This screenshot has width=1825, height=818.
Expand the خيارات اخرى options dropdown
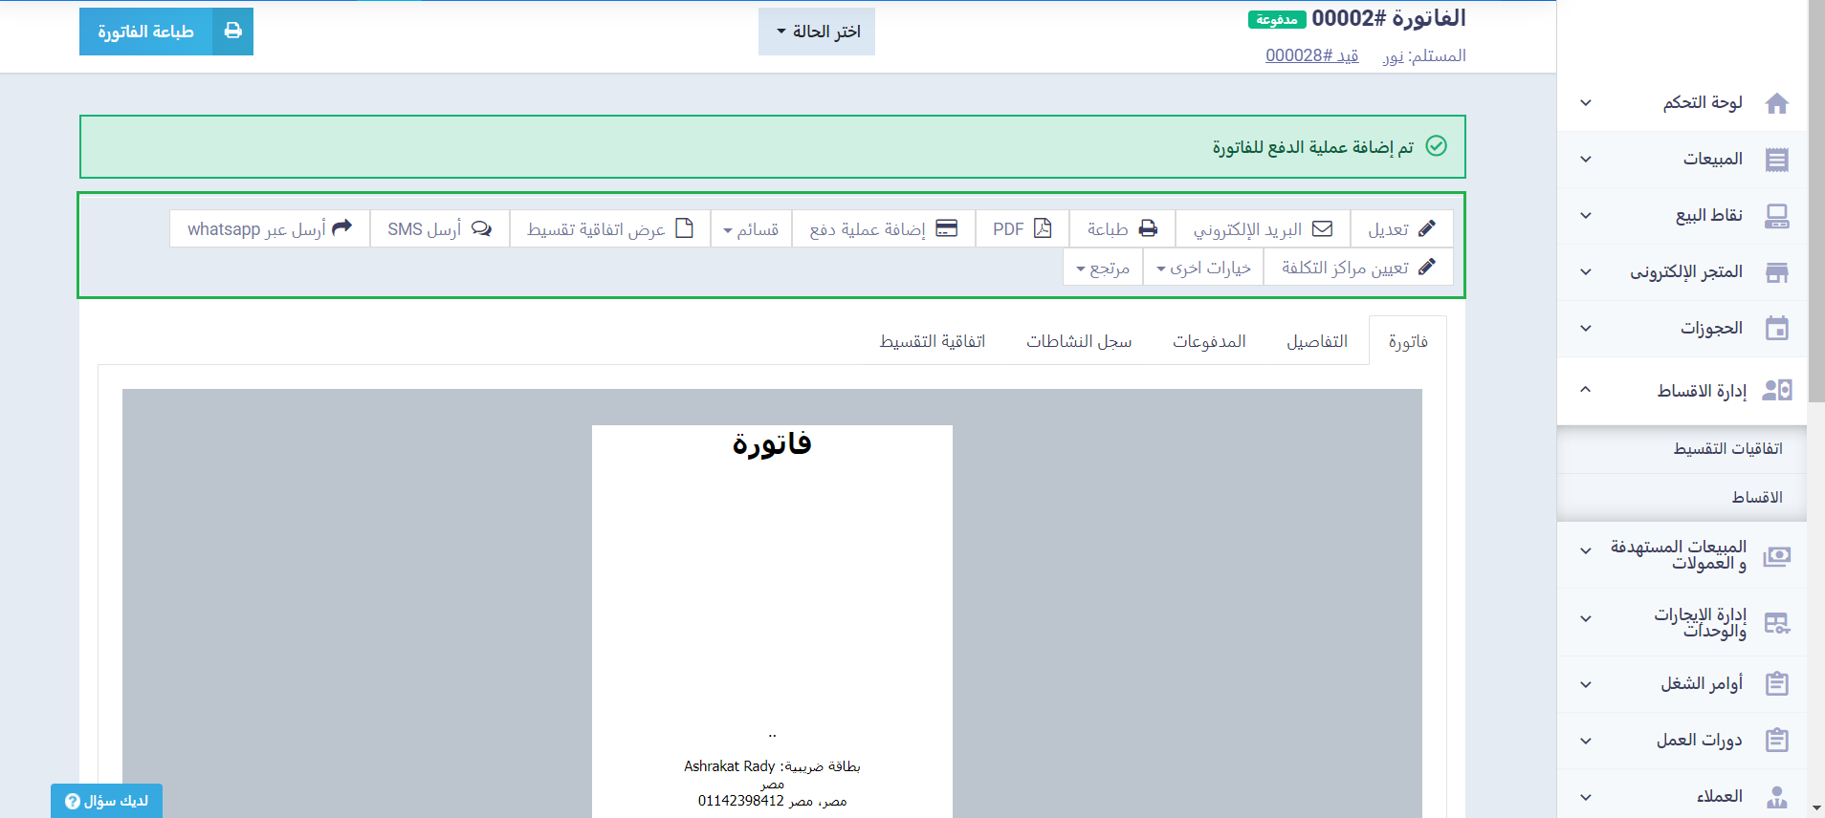click(1202, 269)
